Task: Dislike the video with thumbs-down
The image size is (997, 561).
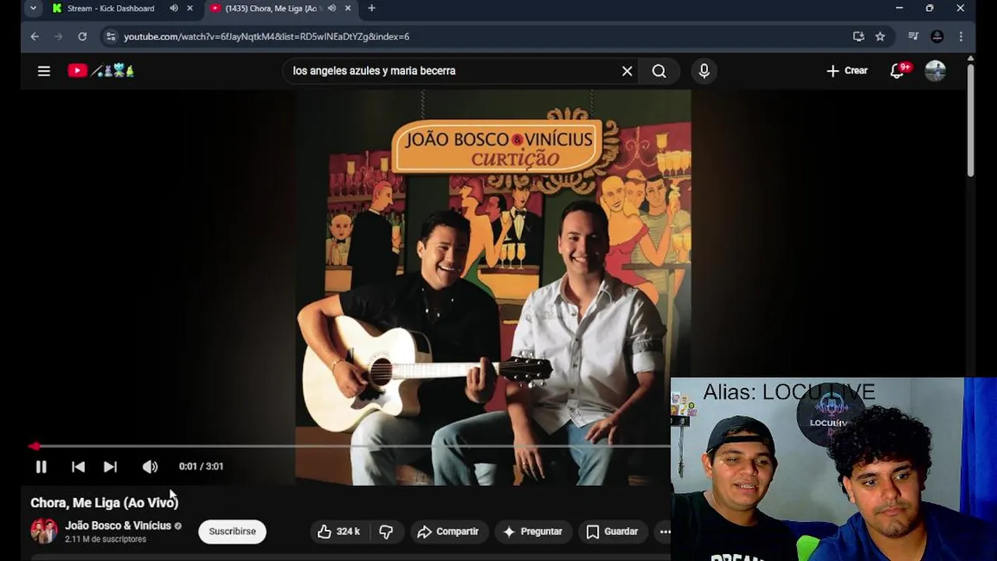Action: [386, 531]
